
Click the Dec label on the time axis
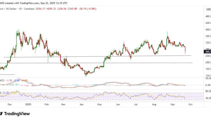tap(9, 105)
